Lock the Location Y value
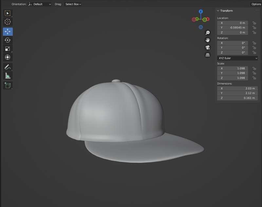The width and height of the screenshot is (262, 207). [254, 28]
